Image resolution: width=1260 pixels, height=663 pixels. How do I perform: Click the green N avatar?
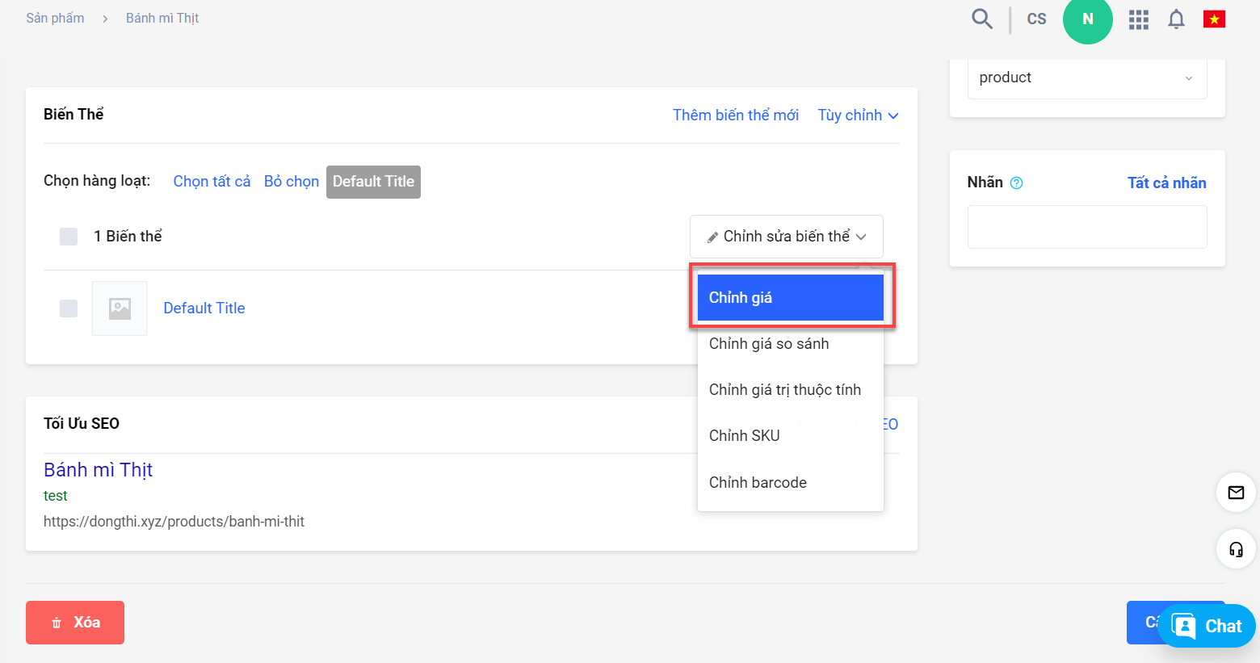coord(1087,19)
